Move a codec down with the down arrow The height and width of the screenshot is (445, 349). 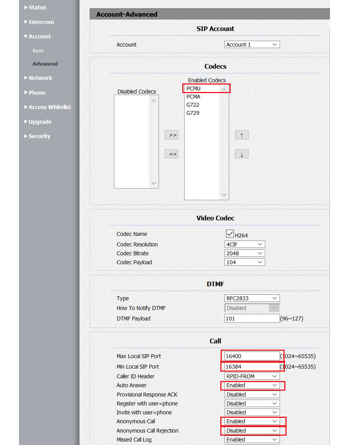pyautogui.click(x=242, y=154)
